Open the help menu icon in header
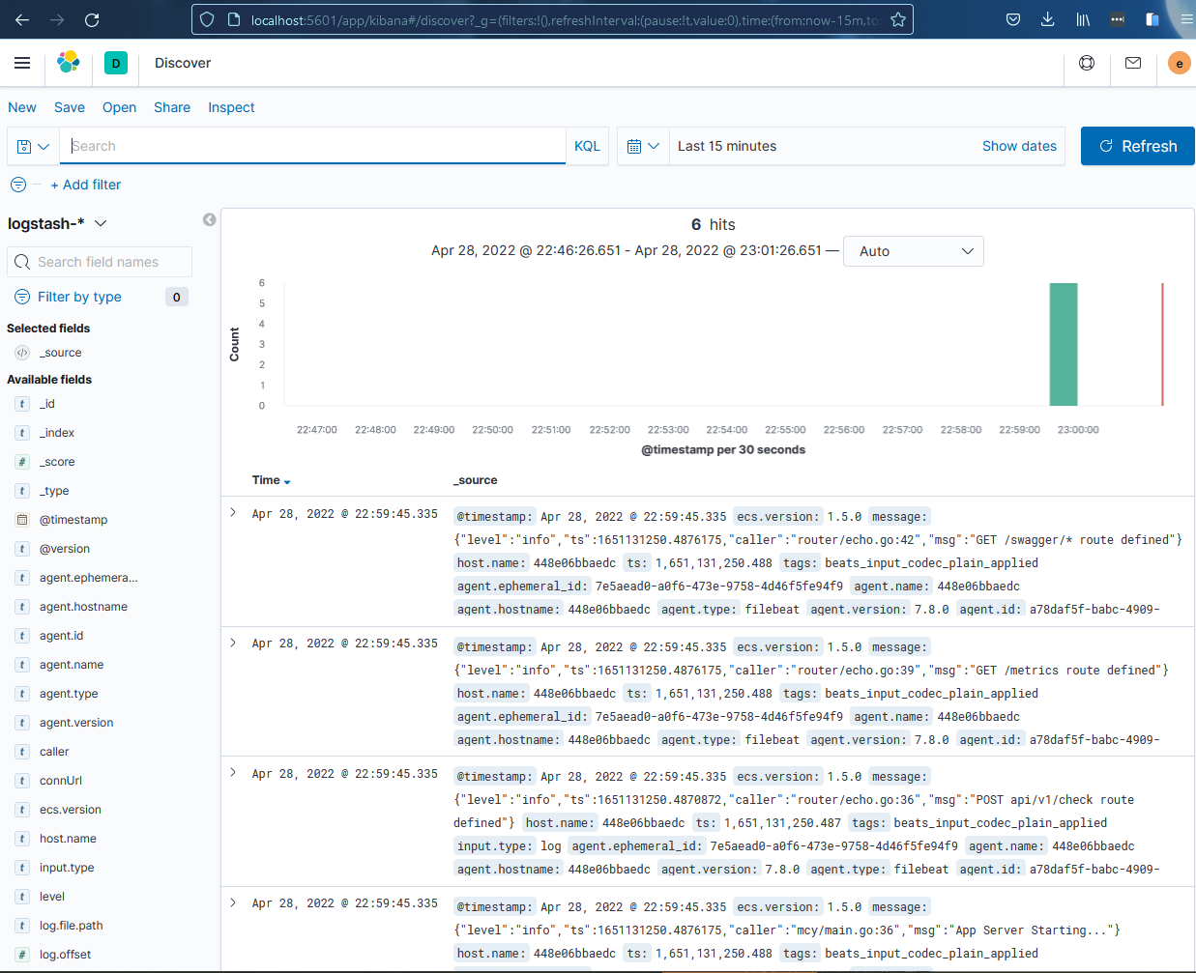This screenshot has width=1196, height=973. point(1087,63)
